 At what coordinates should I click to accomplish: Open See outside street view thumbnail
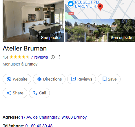click(x=100, y=31)
